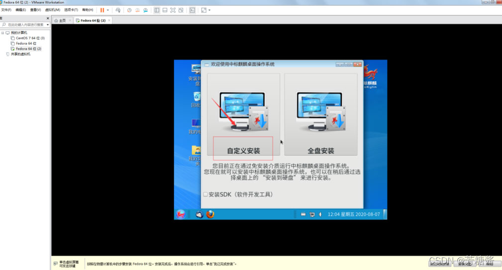The height and width of the screenshot is (270, 502).
Task: Close the 主页 tab
Action: 70,20
